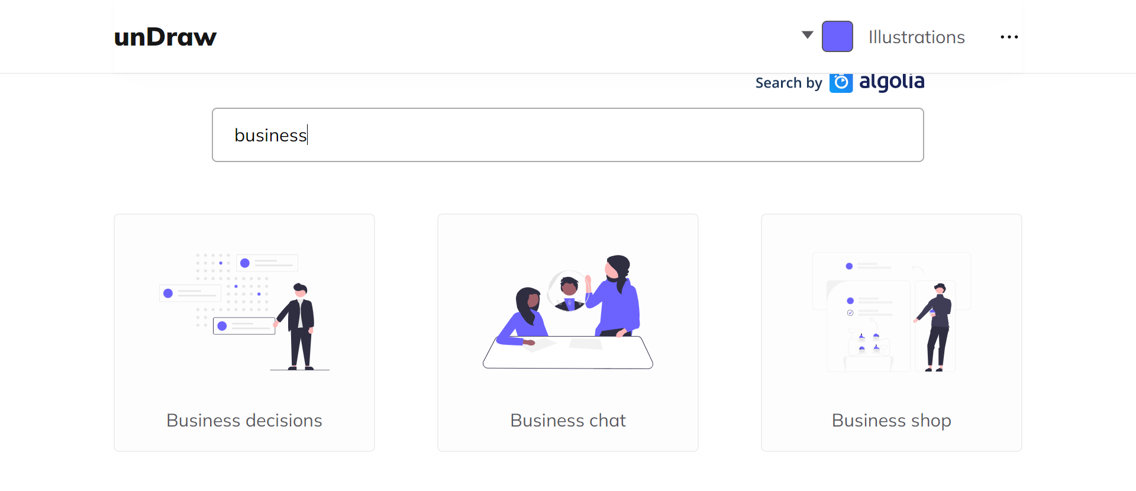The width and height of the screenshot is (1136, 491).
Task: Open the Illustrations menu item
Action: pyautogui.click(x=916, y=37)
